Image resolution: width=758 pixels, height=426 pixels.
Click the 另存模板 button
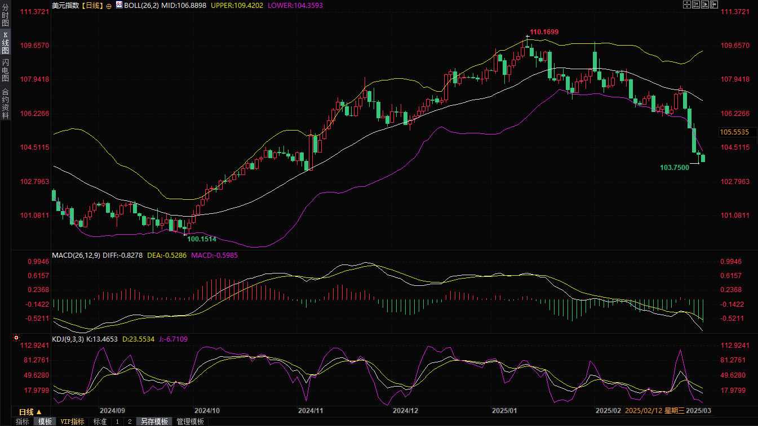pos(154,421)
